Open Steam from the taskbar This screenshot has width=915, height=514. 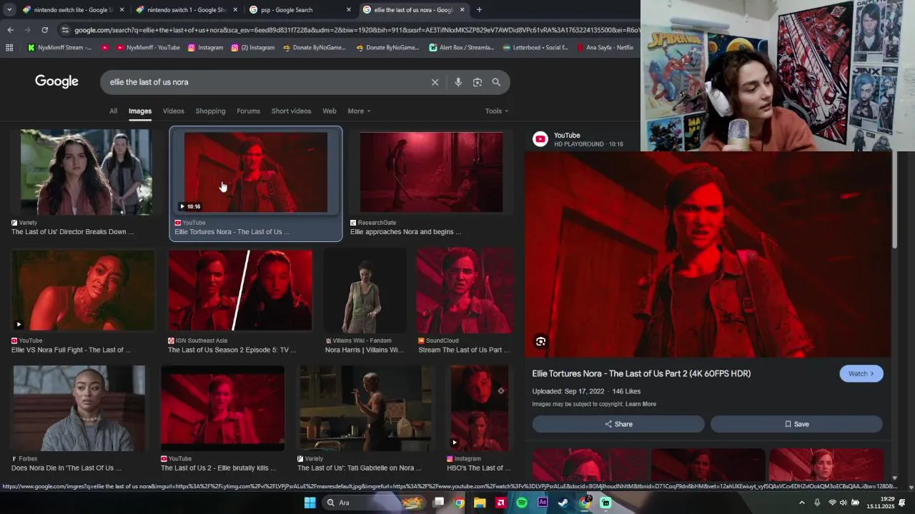[x=563, y=503]
